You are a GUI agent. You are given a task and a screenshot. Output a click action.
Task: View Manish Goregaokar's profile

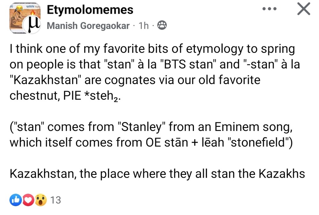point(88,26)
